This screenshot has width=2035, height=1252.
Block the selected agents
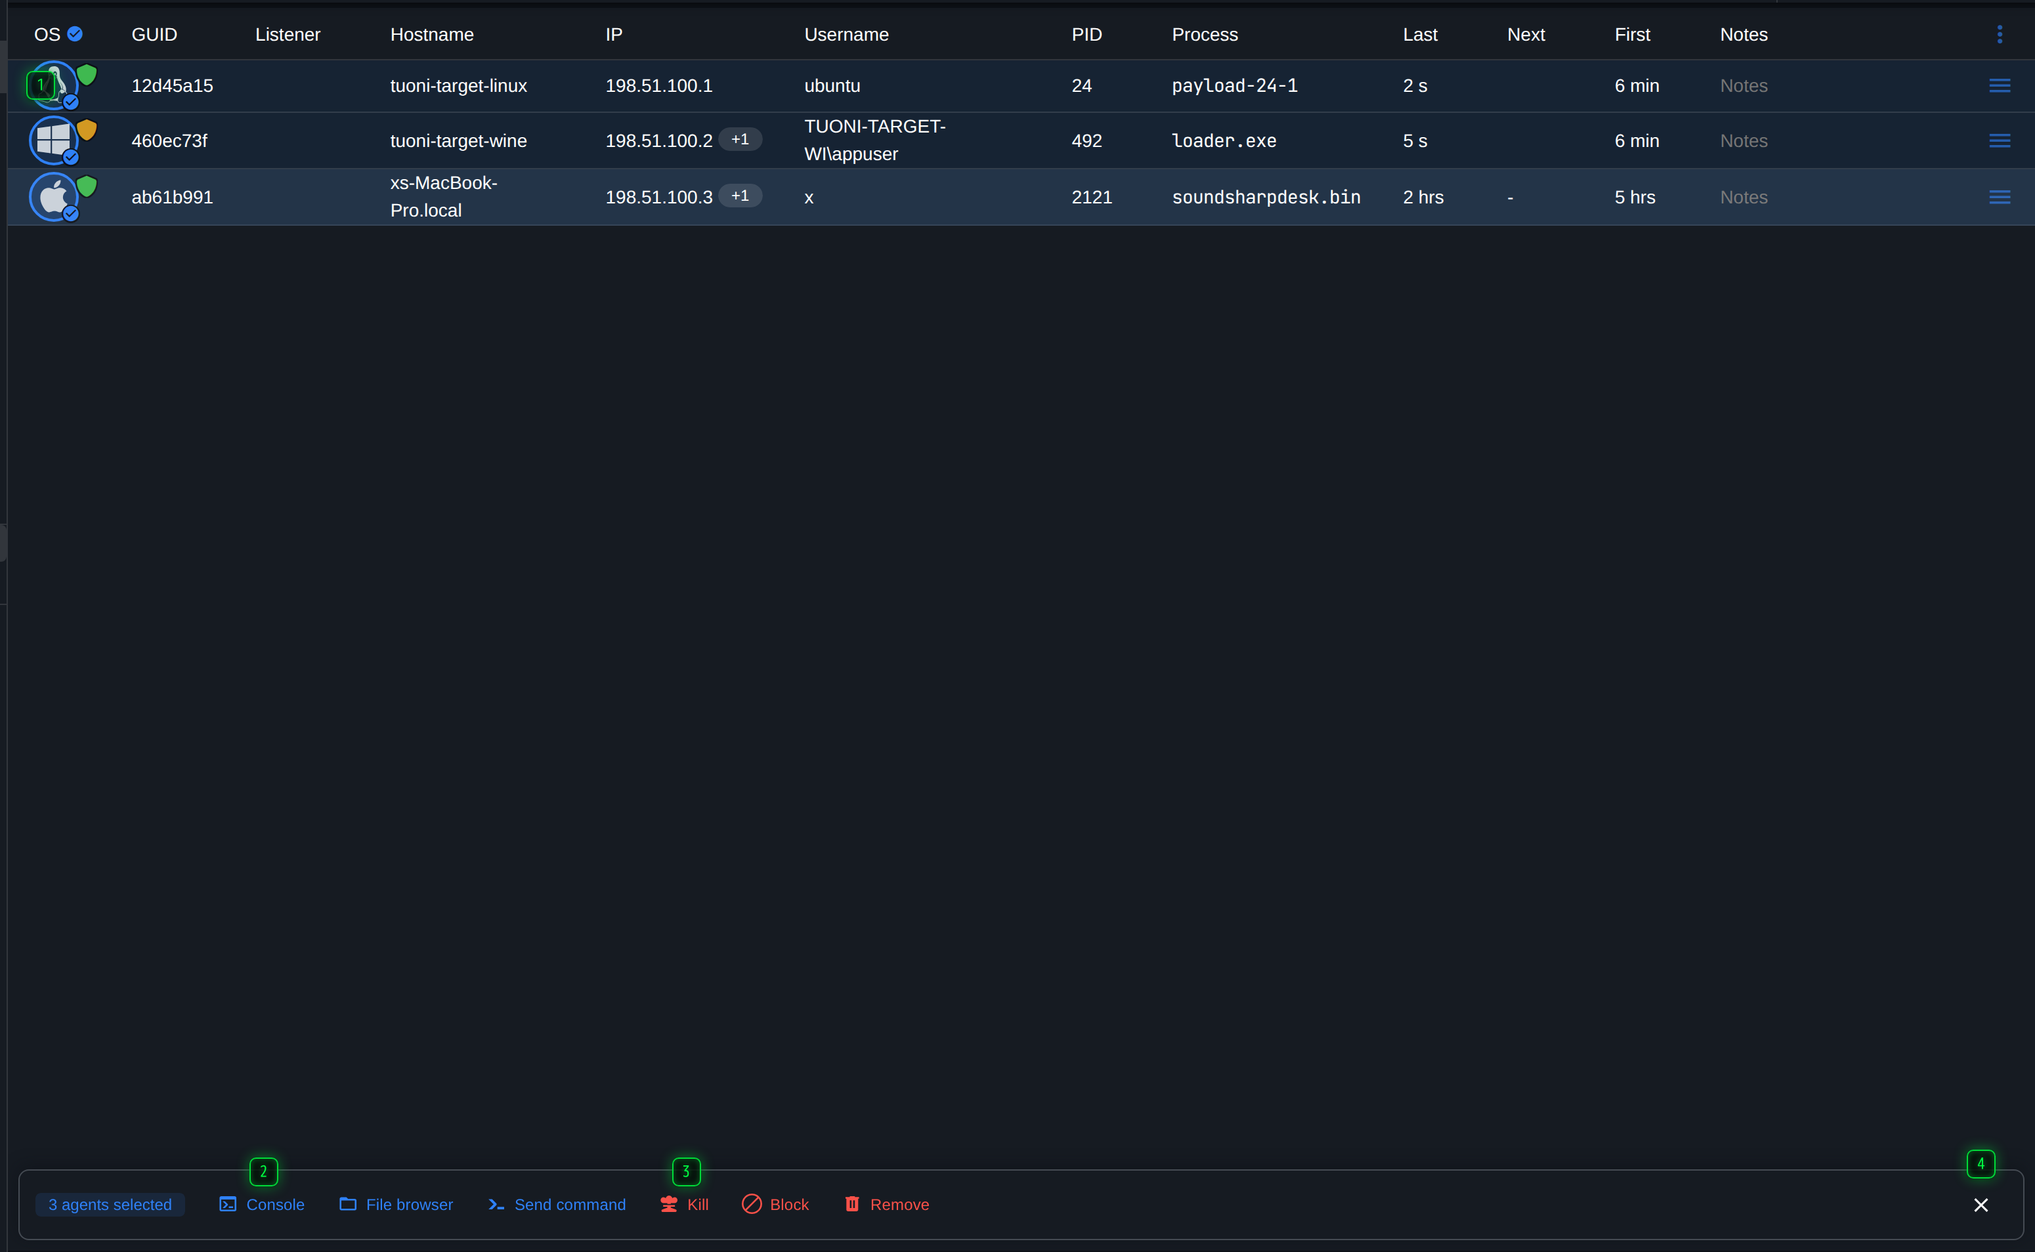775,1204
